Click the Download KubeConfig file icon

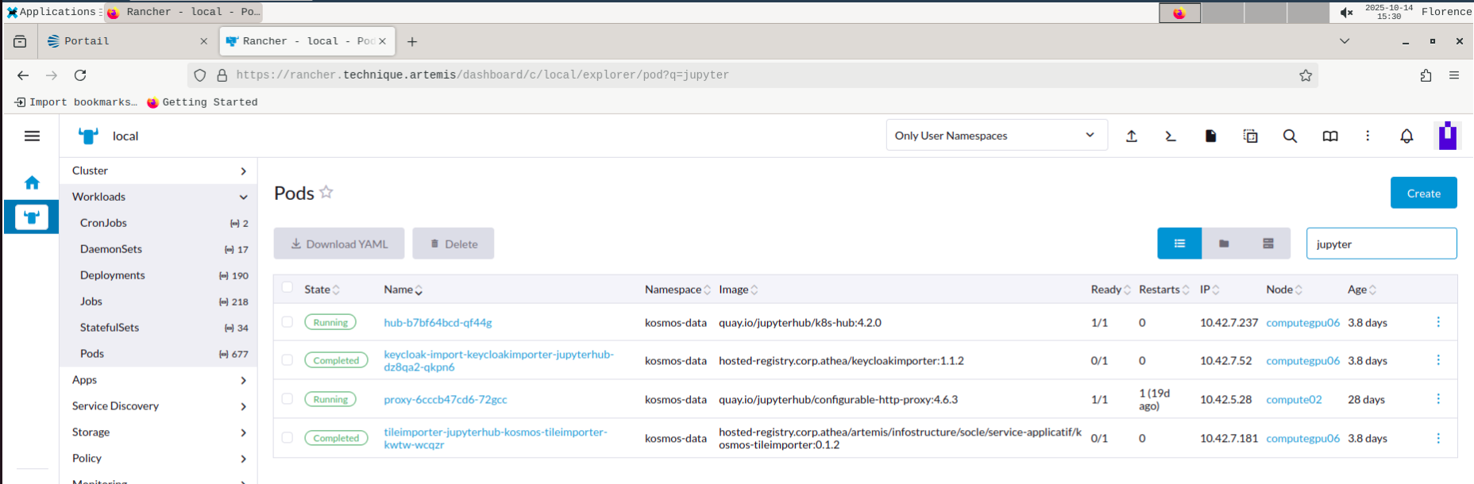tap(1210, 136)
